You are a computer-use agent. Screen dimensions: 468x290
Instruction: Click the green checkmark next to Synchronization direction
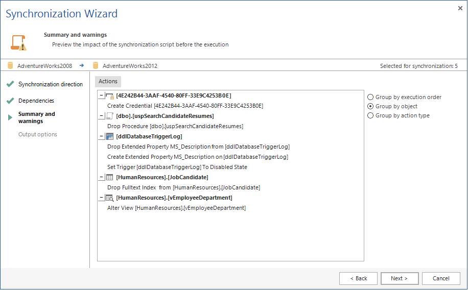[x=10, y=84]
